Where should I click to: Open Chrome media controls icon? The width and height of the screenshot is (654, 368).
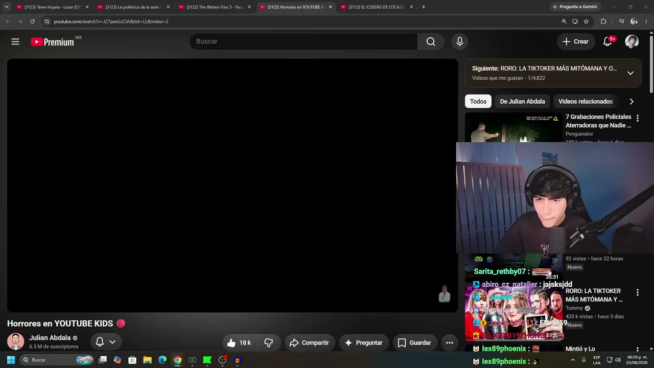[621, 21]
